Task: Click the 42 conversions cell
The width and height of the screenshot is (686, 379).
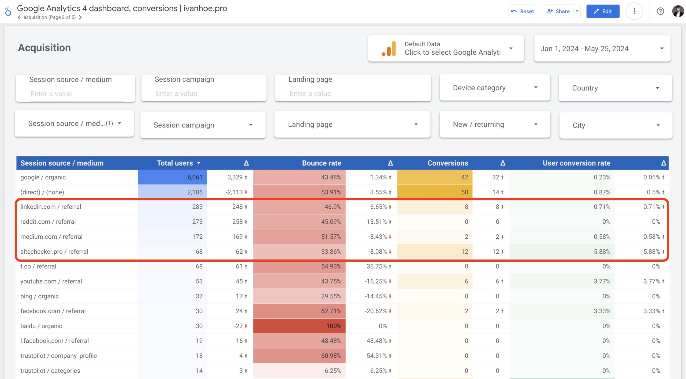Action: (435, 177)
